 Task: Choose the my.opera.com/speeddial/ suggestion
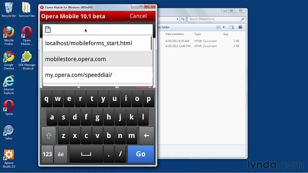98,75
